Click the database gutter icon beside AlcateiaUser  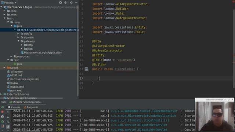(x=87, y=69)
